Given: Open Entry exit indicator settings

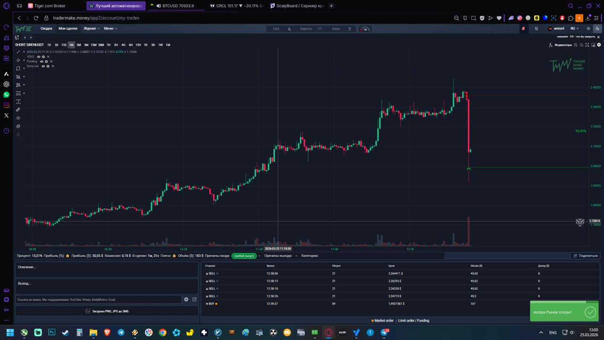Looking at the screenshot, I should point(48,66).
